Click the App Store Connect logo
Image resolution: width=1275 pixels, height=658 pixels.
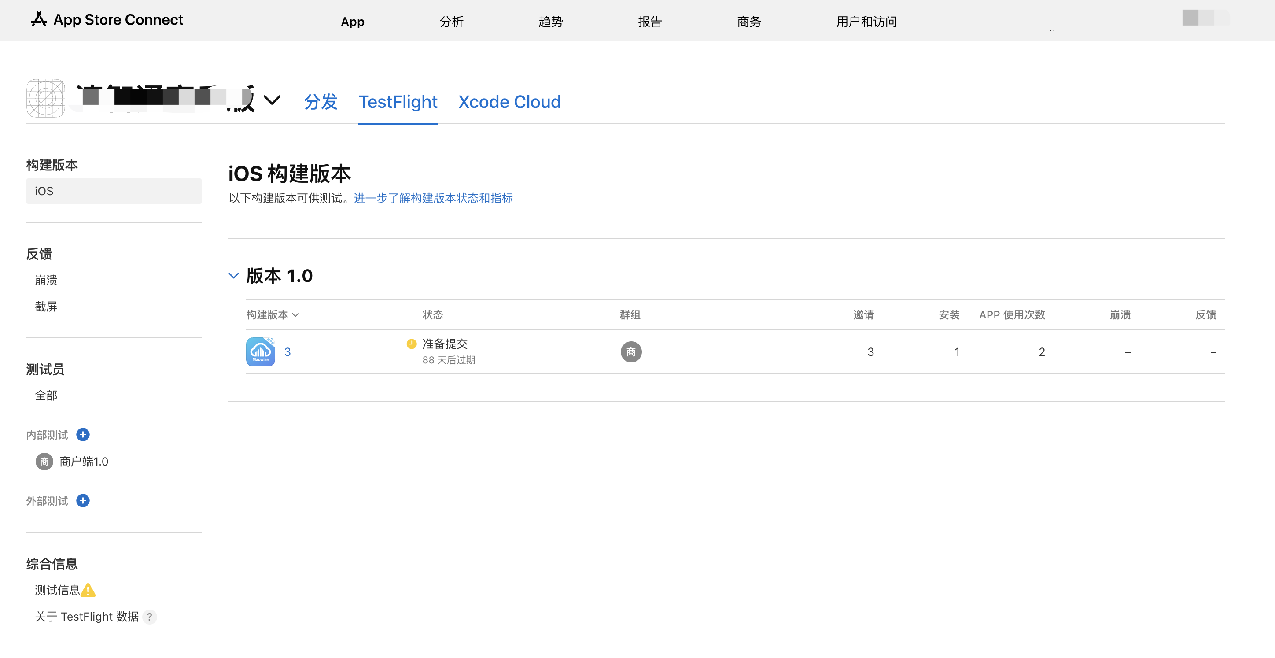point(107,20)
